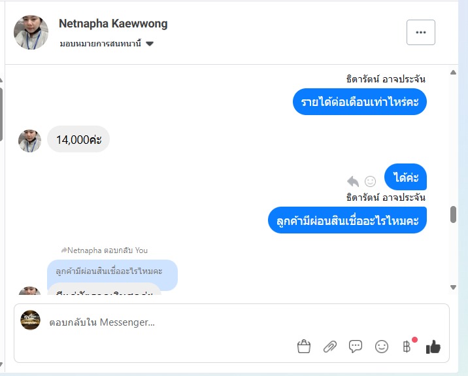Click the shopping bag icon

coord(303,347)
